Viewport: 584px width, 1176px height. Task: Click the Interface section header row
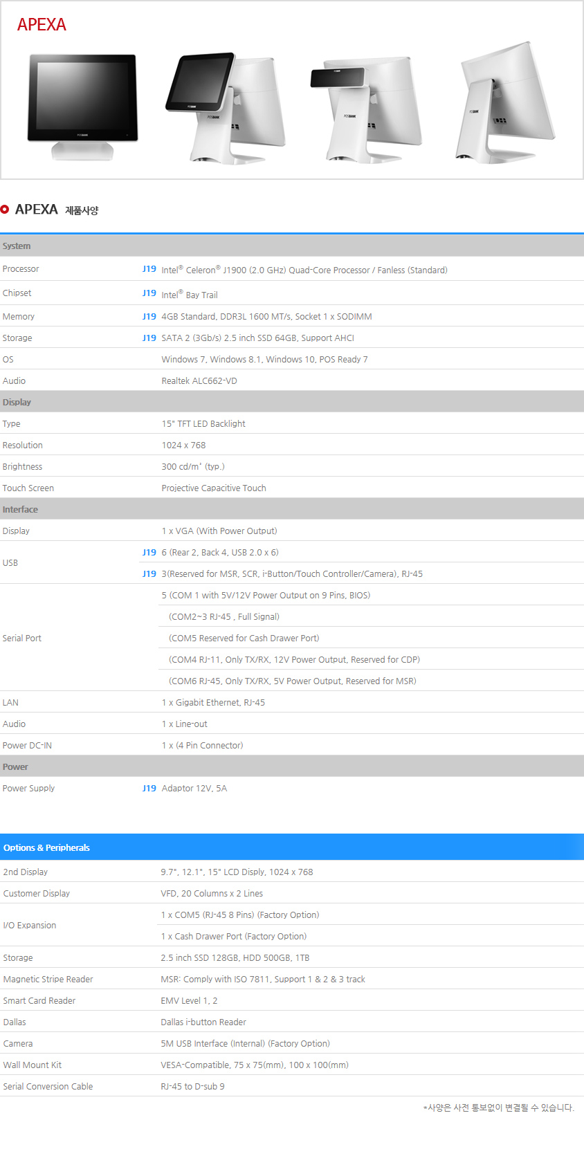[292, 509]
